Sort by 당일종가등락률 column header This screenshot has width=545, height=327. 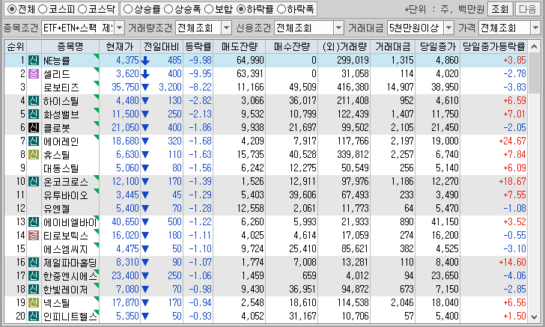click(x=493, y=46)
